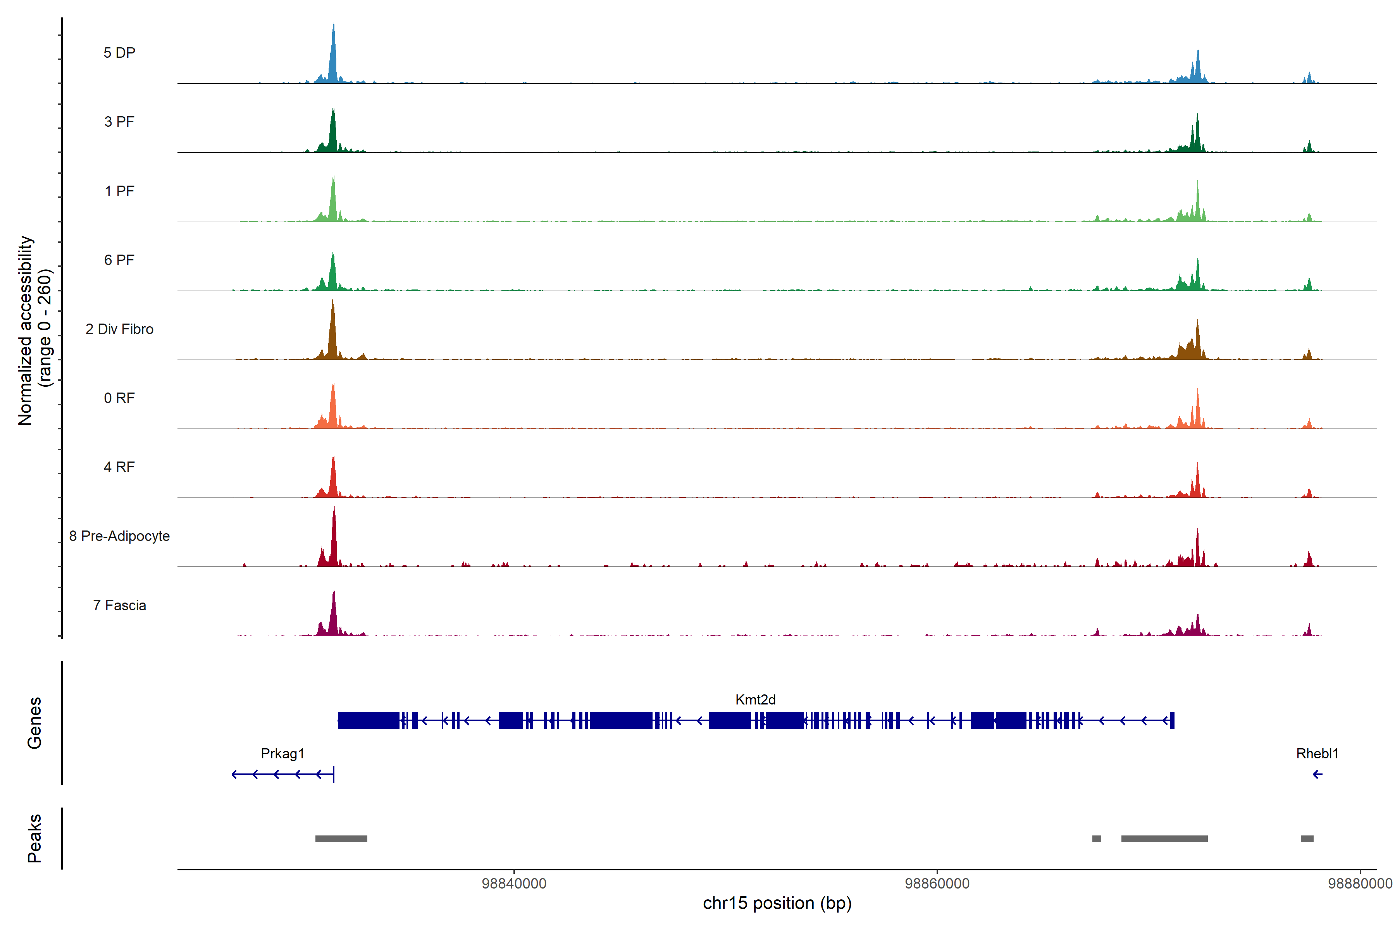Click the Kmt2d gene name
Viewport: 1395px width, 930px height.
(755, 699)
